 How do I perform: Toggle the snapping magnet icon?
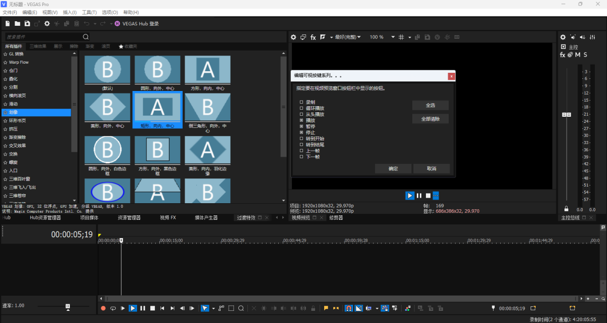point(349,308)
